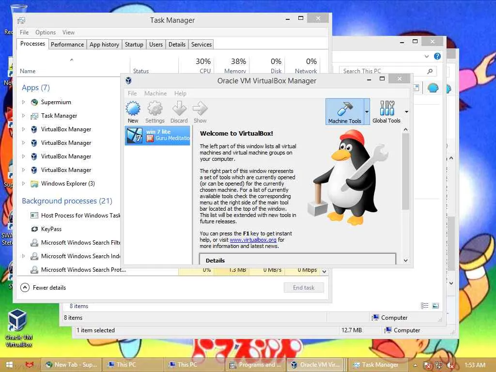This screenshot has height=372, width=496.
Task: Select the KeyPass background process
Action: (x=51, y=229)
